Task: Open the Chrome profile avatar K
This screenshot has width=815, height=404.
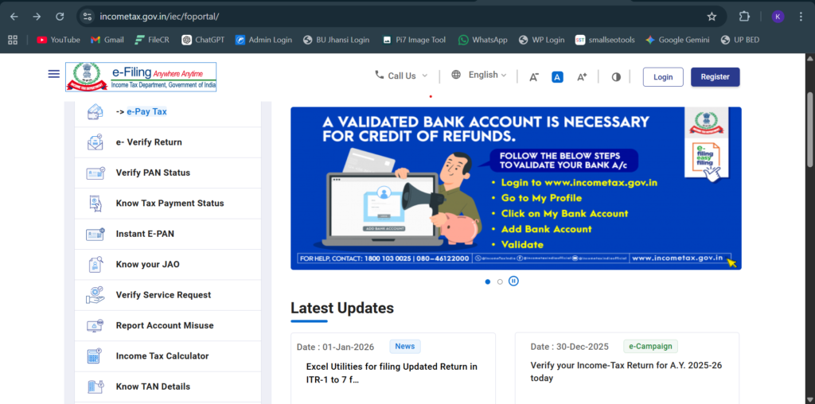Action: coord(778,17)
